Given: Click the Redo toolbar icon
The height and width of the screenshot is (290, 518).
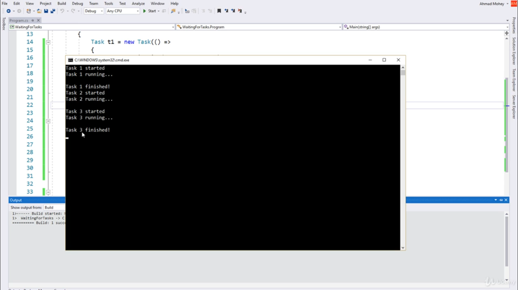Looking at the screenshot, I should [x=73, y=11].
